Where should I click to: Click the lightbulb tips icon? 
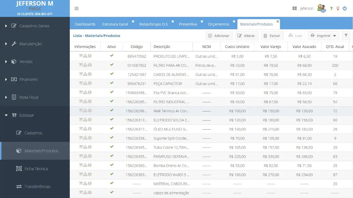tap(338, 9)
